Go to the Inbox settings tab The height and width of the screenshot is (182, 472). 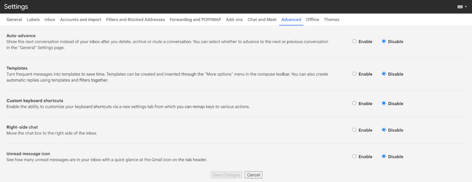pyautogui.click(x=50, y=20)
